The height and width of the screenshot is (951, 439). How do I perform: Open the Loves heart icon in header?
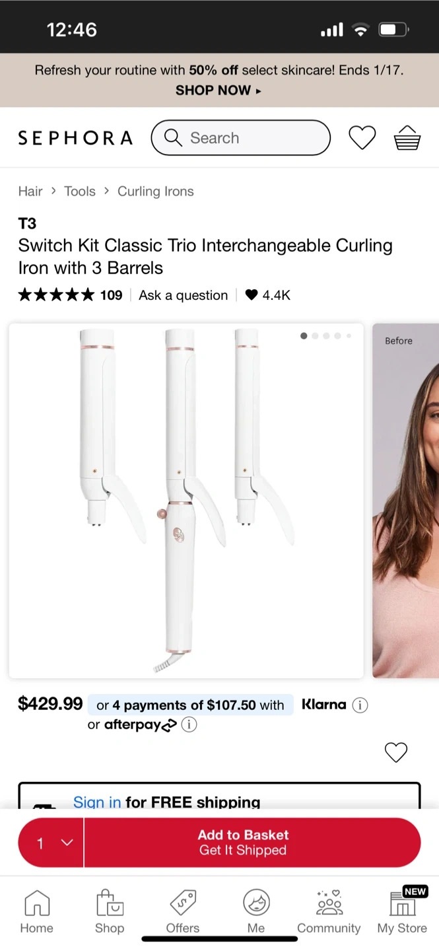pos(362,137)
